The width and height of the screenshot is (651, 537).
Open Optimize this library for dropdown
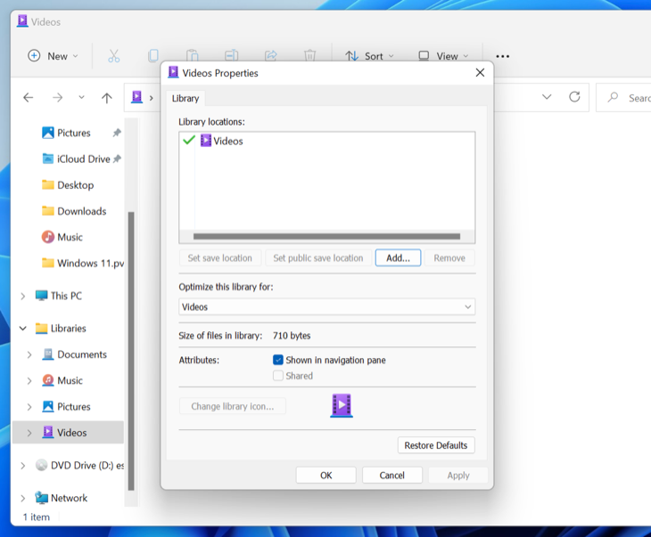pos(326,307)
